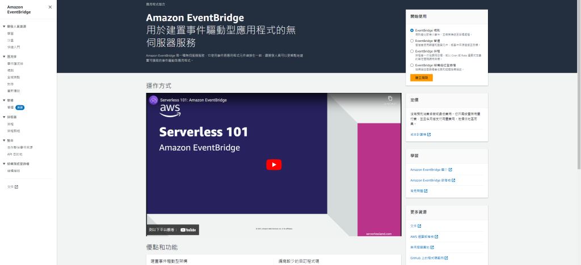Collapse the 排程器 sidebar section
The width and height of the screenshot is (581, 265).
click(4, 117)
